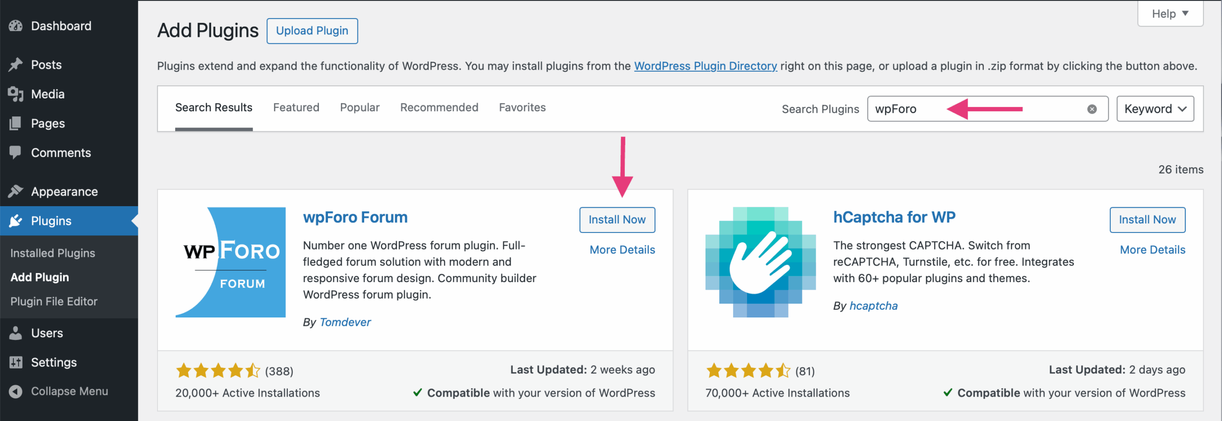Click the Appearance paintbrush icon
Viewport: 1222px width, 421px height.
coord(16,191)
